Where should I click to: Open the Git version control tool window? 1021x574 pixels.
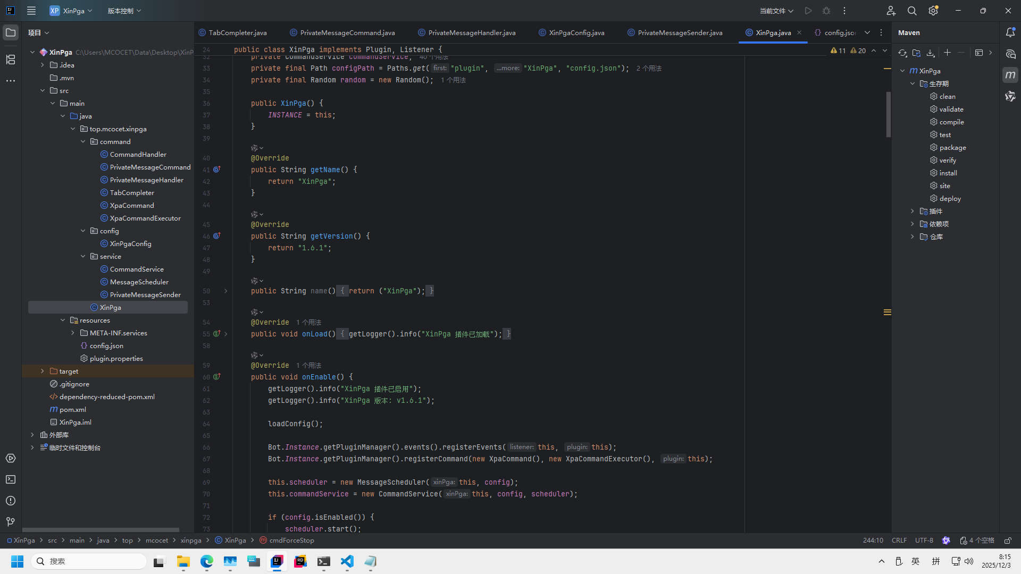11,522
